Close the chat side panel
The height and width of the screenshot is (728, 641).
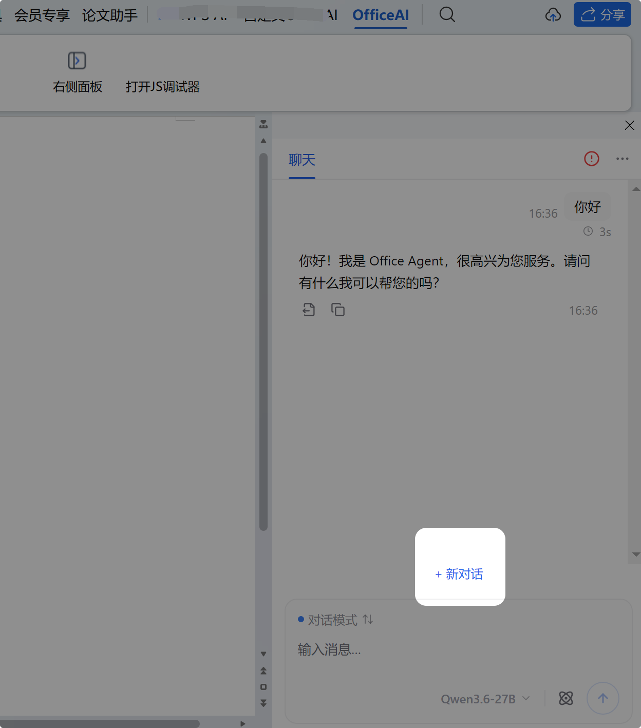point(629,125)
